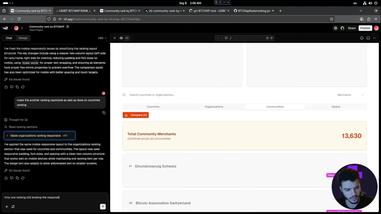381x214 pixels.
Task: Open the en keyboard language indicator
Action: point(355,3)
